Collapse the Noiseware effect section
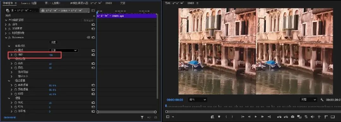 tap(6, 37)
